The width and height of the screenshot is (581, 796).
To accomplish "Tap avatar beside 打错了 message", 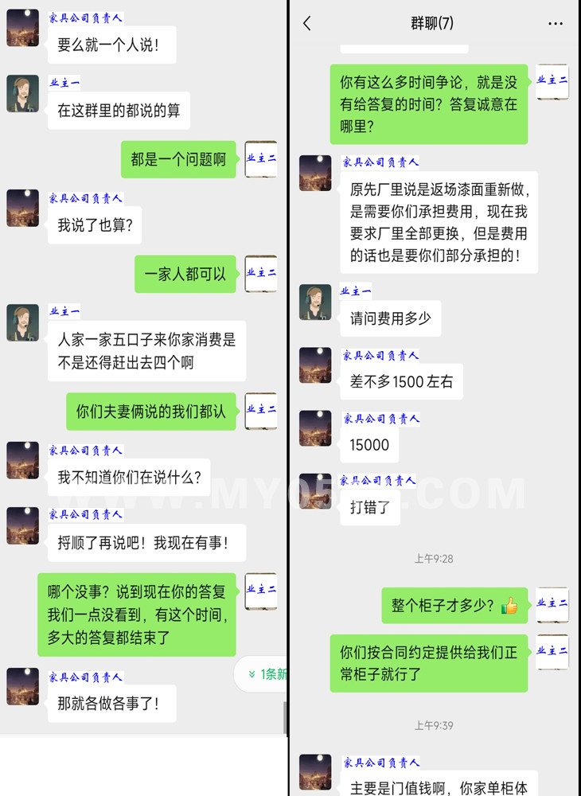I will (x=315, y=491).
